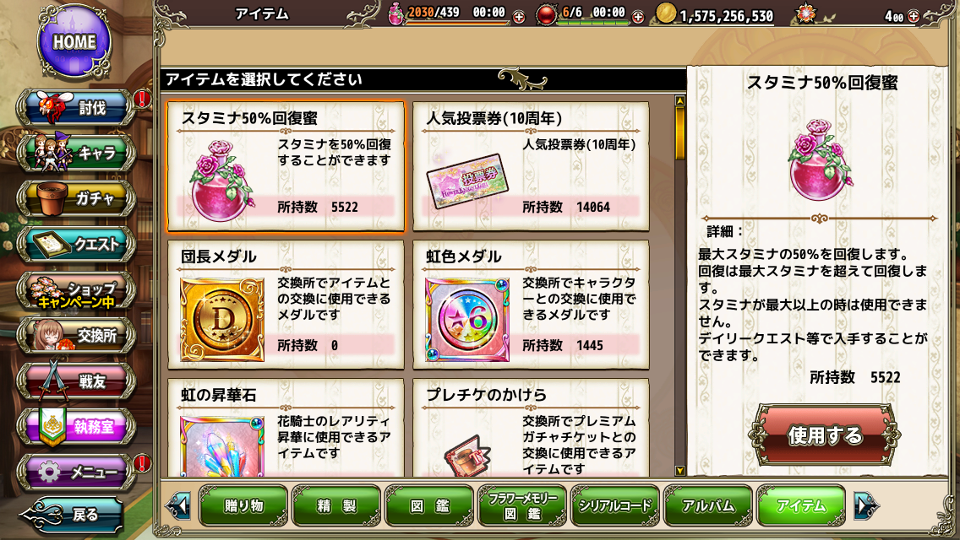
Task: Click item list scroll down arrow
Action: (679, 471)
